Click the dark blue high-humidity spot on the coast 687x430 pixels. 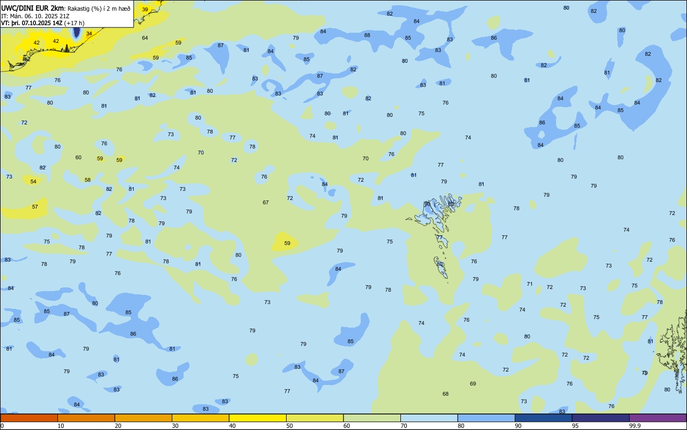(77, 32)
